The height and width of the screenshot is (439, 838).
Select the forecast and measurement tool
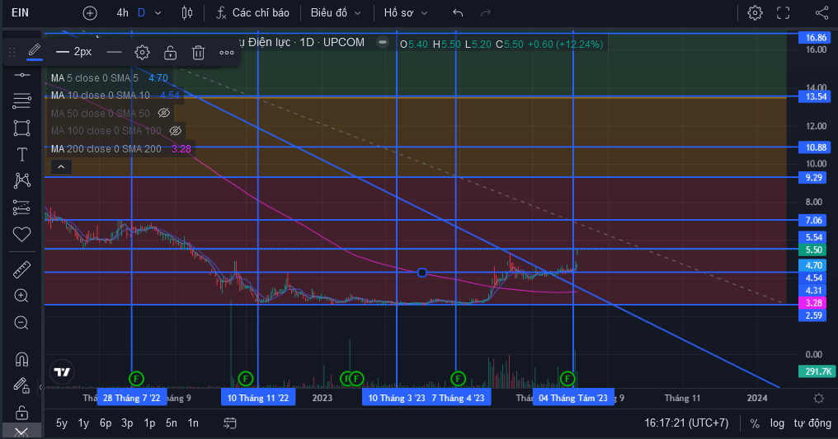point(22,208)
